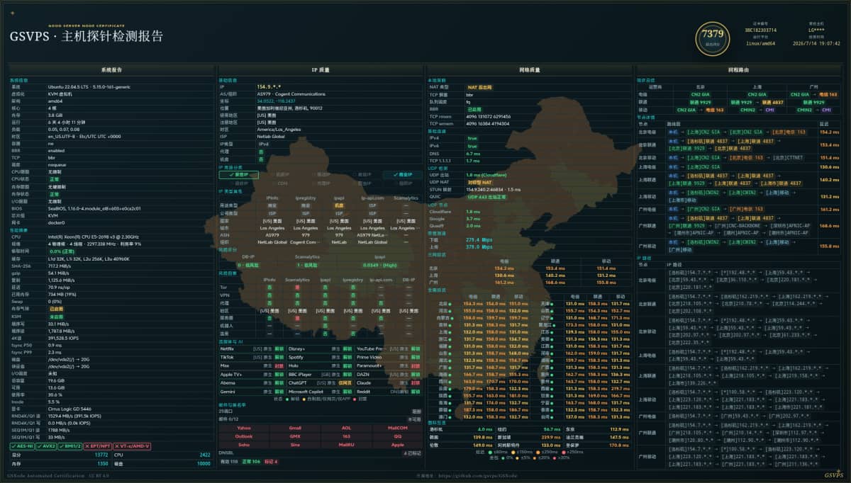Click the crossed EPT/NPT feature badge
Image resolution: width=851 pixels, height=483 pixels.
point(97,446)
